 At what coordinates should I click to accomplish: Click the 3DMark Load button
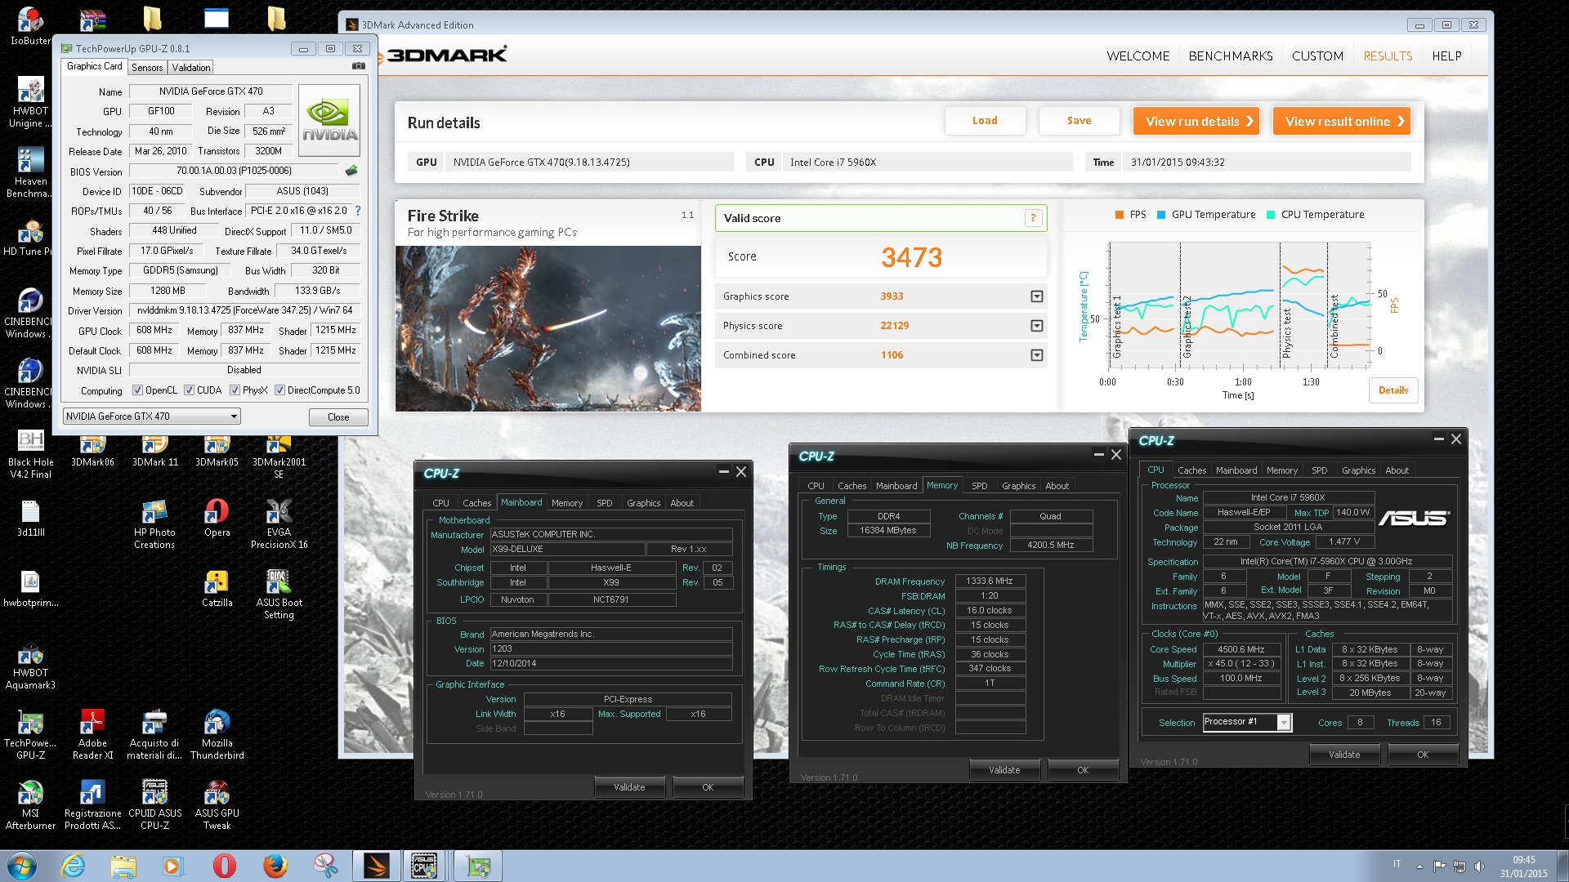pos(985,121)
